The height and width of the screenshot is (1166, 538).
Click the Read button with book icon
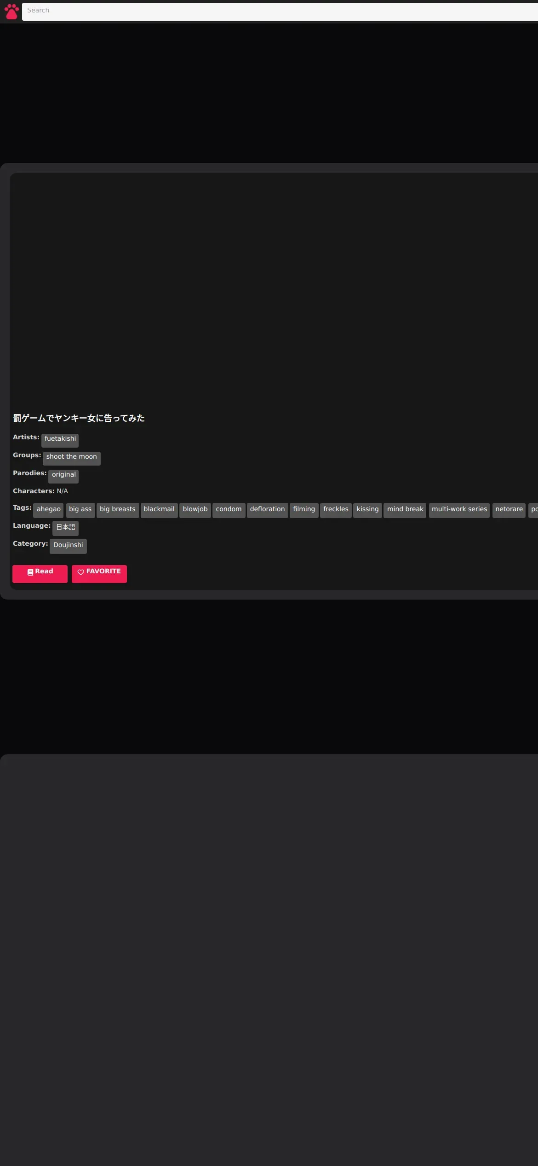(40, 574)
